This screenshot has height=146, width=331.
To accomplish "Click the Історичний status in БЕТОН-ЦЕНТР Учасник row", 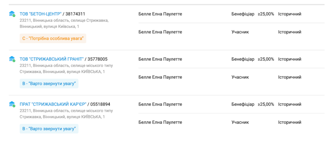I will [290, 32].
